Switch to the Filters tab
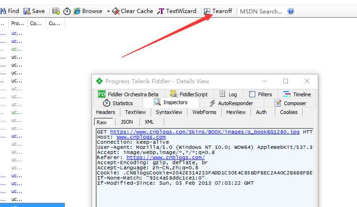Image resolution: width=357 pixels, height=207 pixels. [261, 94]
